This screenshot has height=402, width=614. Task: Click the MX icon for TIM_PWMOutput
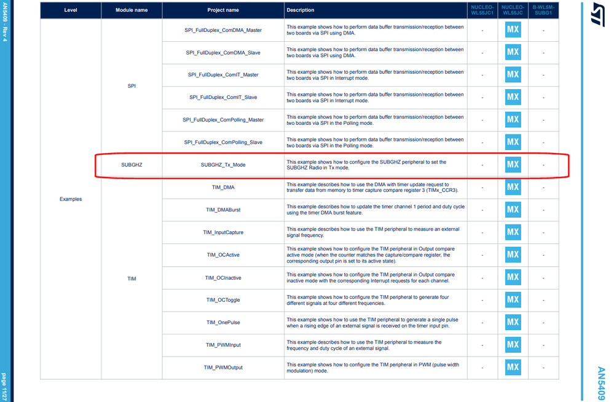(x=513, y=367)
